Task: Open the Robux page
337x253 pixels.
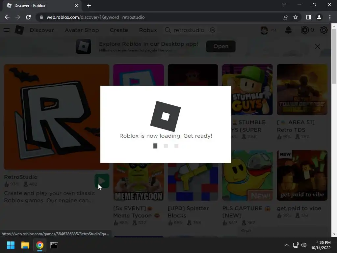Action: (x=148, y=30)
